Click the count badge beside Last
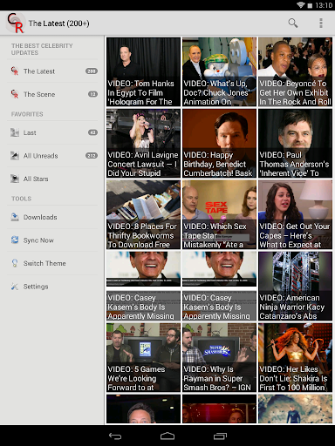 [92, 132]
